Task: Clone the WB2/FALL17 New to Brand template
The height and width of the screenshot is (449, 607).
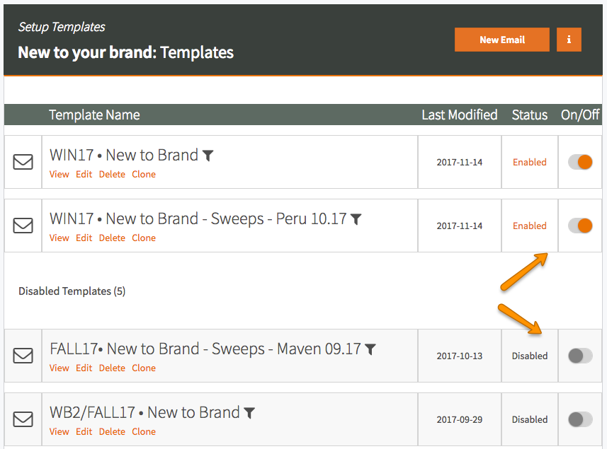Action: coord(144,432)
